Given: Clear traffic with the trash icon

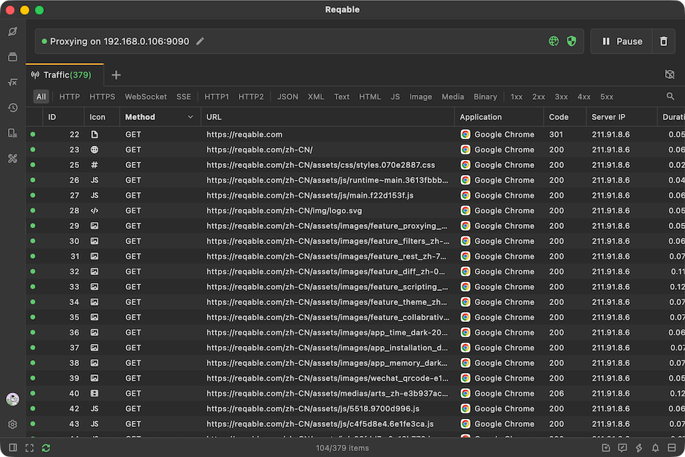Looking at the screenshot, I should [663, 41].
